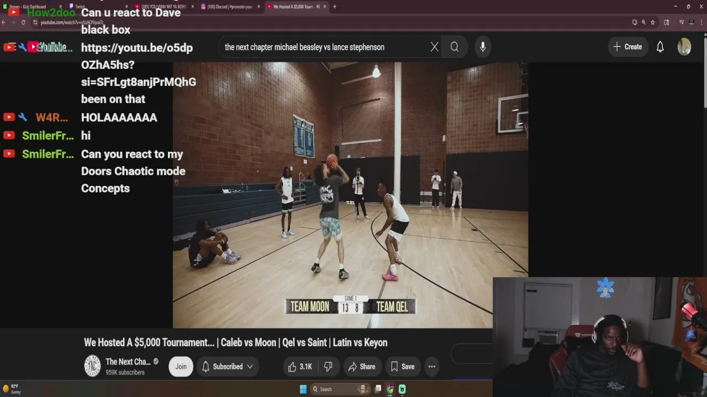
Task: Start voice search with the microphone icon
Action: pyautogui.click(x=483, y=47)
